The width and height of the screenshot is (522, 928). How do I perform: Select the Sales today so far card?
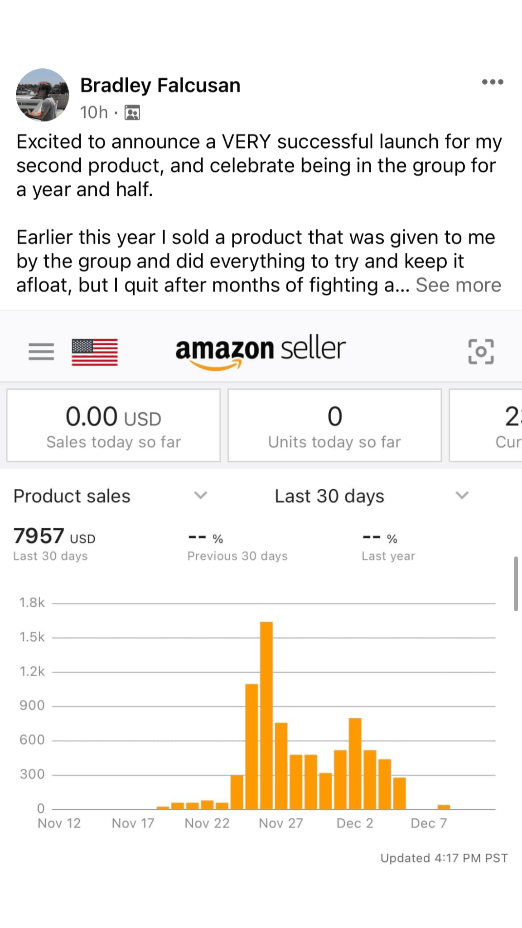coord(114,425)
